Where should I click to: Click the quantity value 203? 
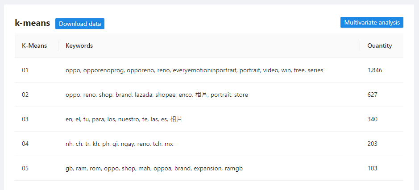(x=373, y=144)
